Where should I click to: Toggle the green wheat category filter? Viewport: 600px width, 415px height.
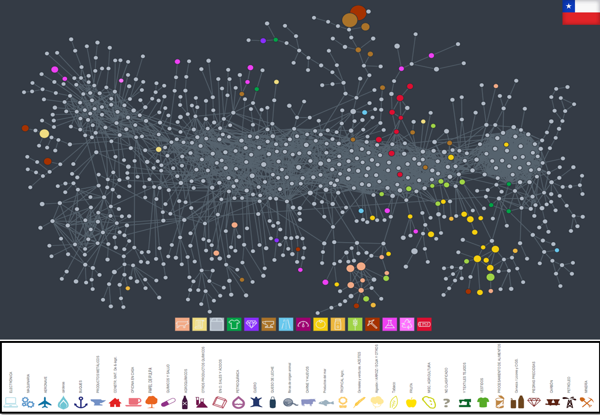pos(355,324)
